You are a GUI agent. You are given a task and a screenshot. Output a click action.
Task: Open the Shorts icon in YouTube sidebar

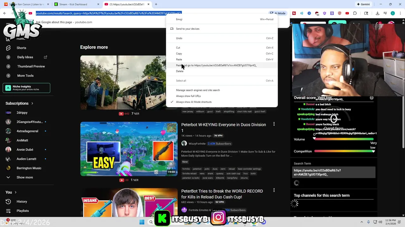(9, 48)
